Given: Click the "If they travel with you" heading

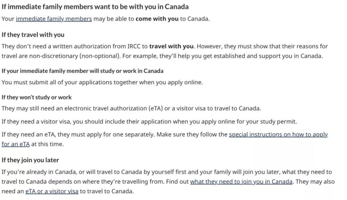Looking at the screenshot, I should pyautogui.click(x=33, y=35).
